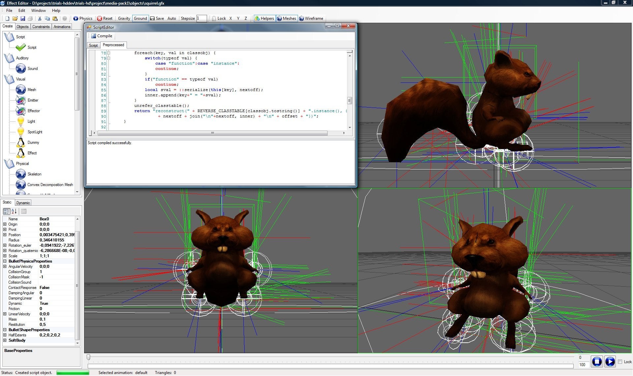This screenshot has height=376, width=633.
Task: Expand the SoftBody property group
Action: tap(5, 340)
